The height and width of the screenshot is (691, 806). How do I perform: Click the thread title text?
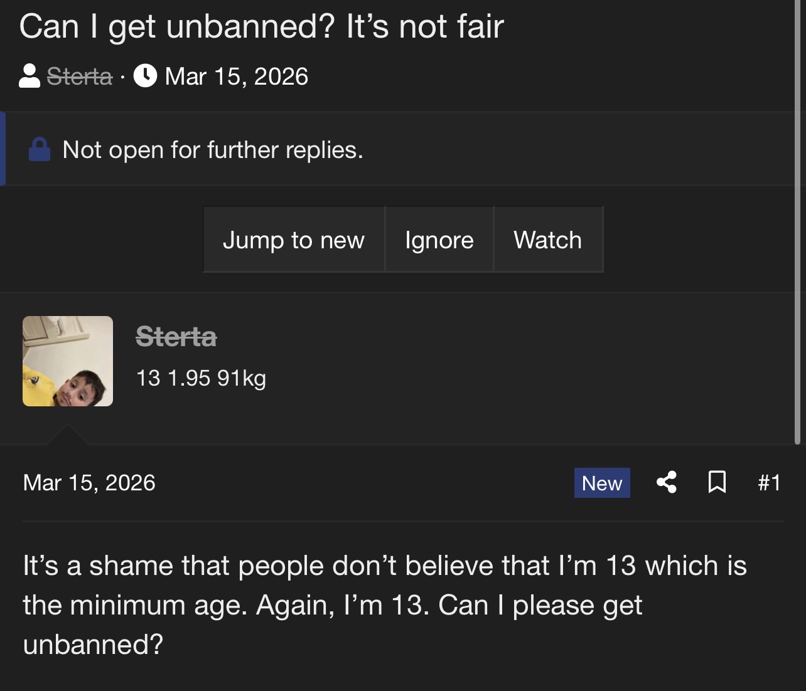tap(262, 27)
